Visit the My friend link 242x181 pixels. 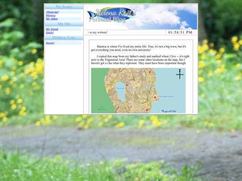pos(52,29)
